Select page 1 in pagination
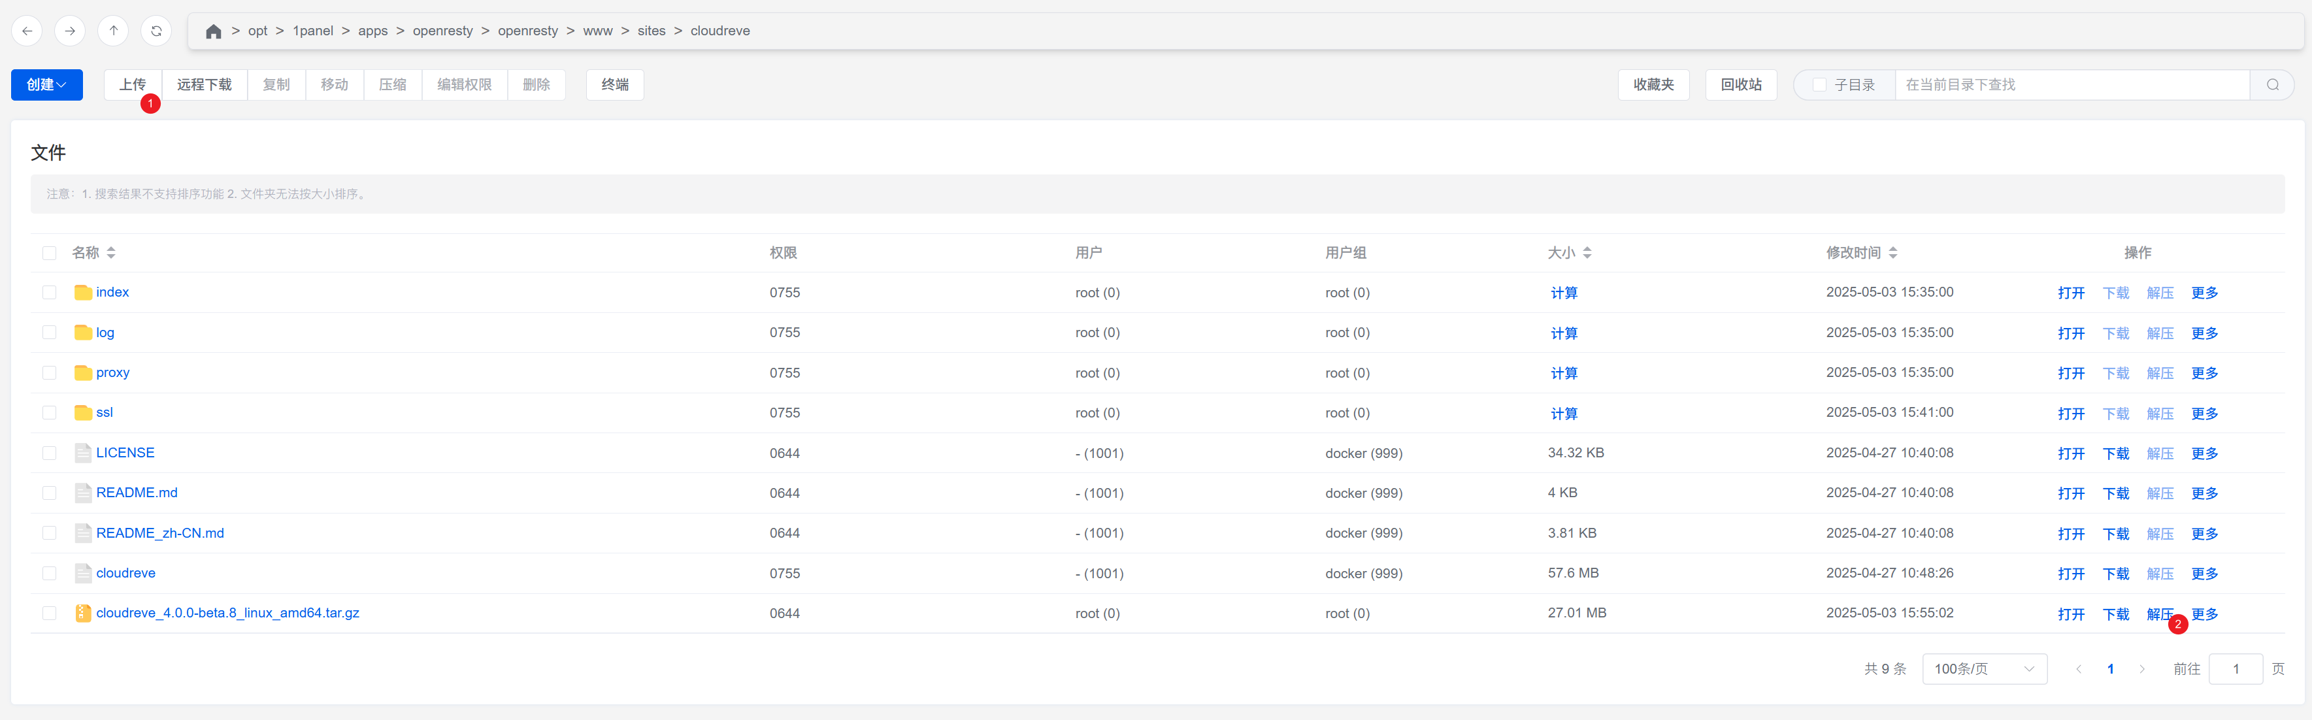The height and width of the screenshot is (720, 2312). pos(2111,669)
